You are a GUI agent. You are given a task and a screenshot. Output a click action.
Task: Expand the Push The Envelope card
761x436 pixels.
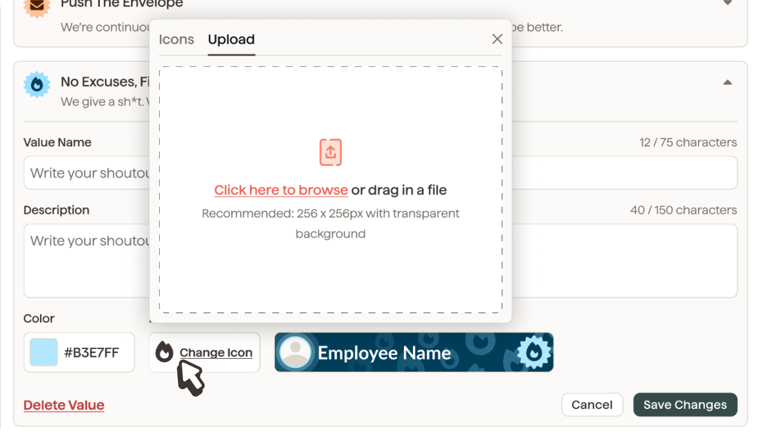point(727,3)
